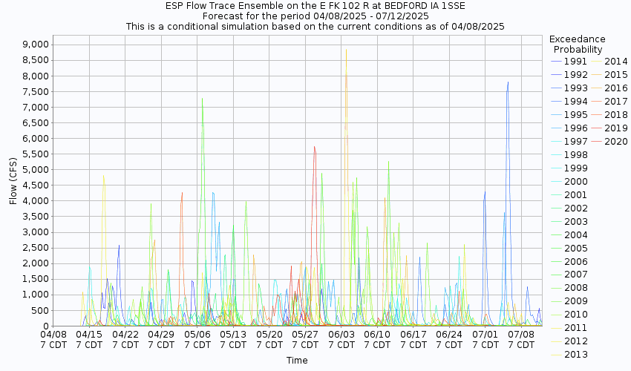The width and height of the screenshot is (631, 371).
Task: Click the forecast period subtitle line
Action: pos(315,16)
